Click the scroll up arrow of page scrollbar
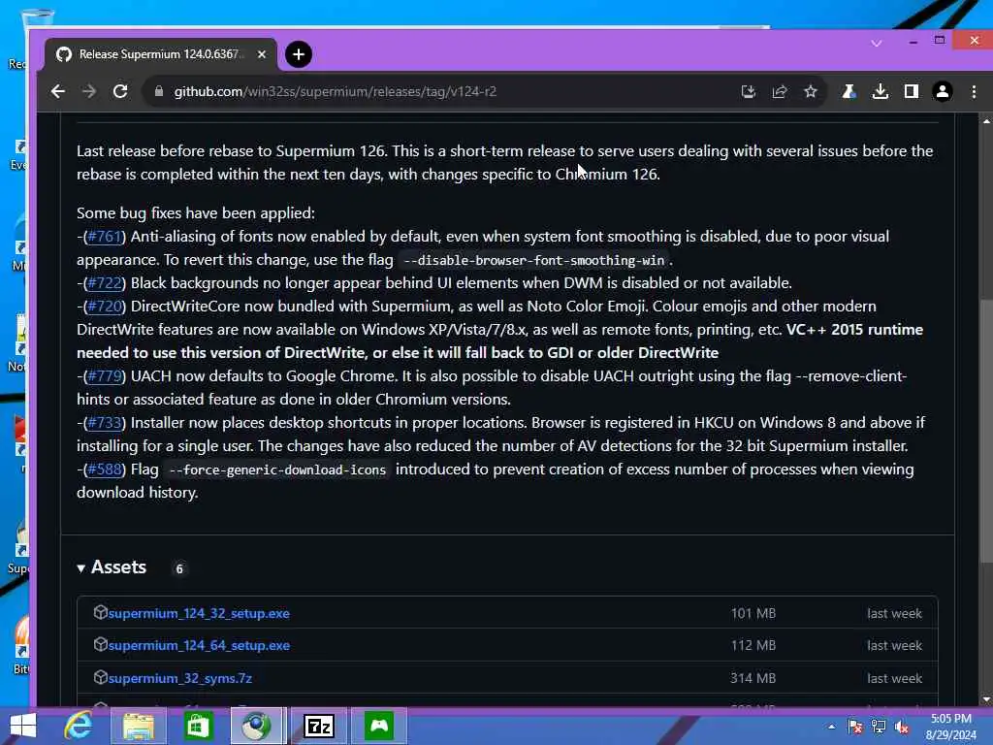Screen dimensions: 993x745 click(x=986, y=120)
